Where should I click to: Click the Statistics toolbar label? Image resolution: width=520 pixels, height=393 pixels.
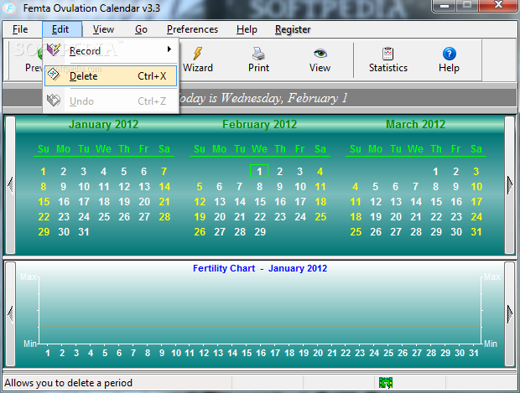tap(388, 68)
